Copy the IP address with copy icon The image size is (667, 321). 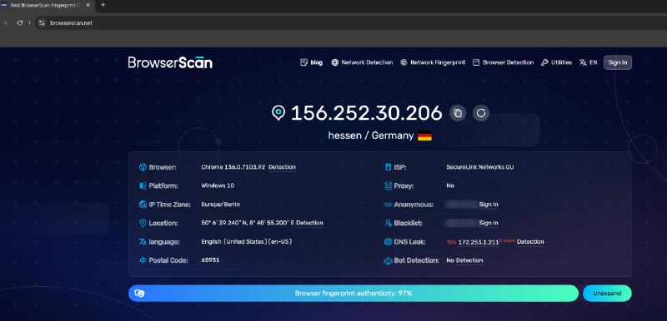coord(458,113)
